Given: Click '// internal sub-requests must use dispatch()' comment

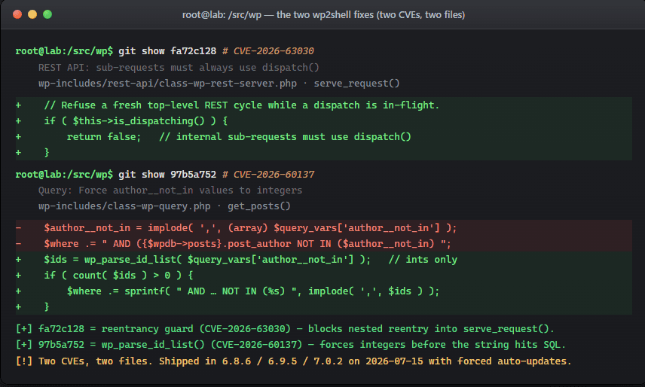Looking at the screenshot, I should click(285, 137).
